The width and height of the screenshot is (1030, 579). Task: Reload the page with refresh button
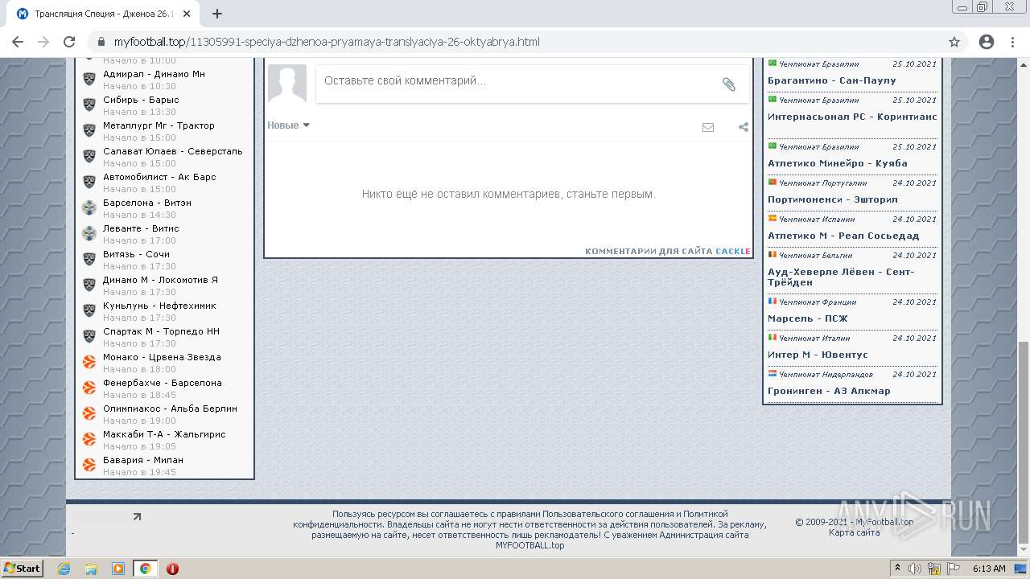coord(69,42)
